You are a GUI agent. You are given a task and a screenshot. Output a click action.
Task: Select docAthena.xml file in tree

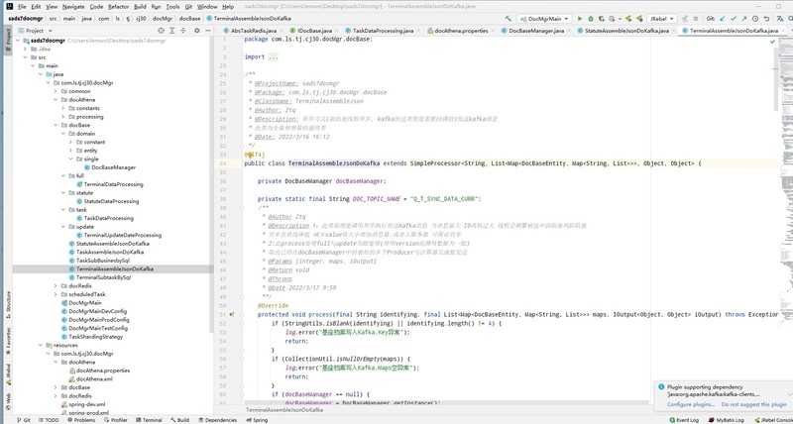click(x=90, y=379)
